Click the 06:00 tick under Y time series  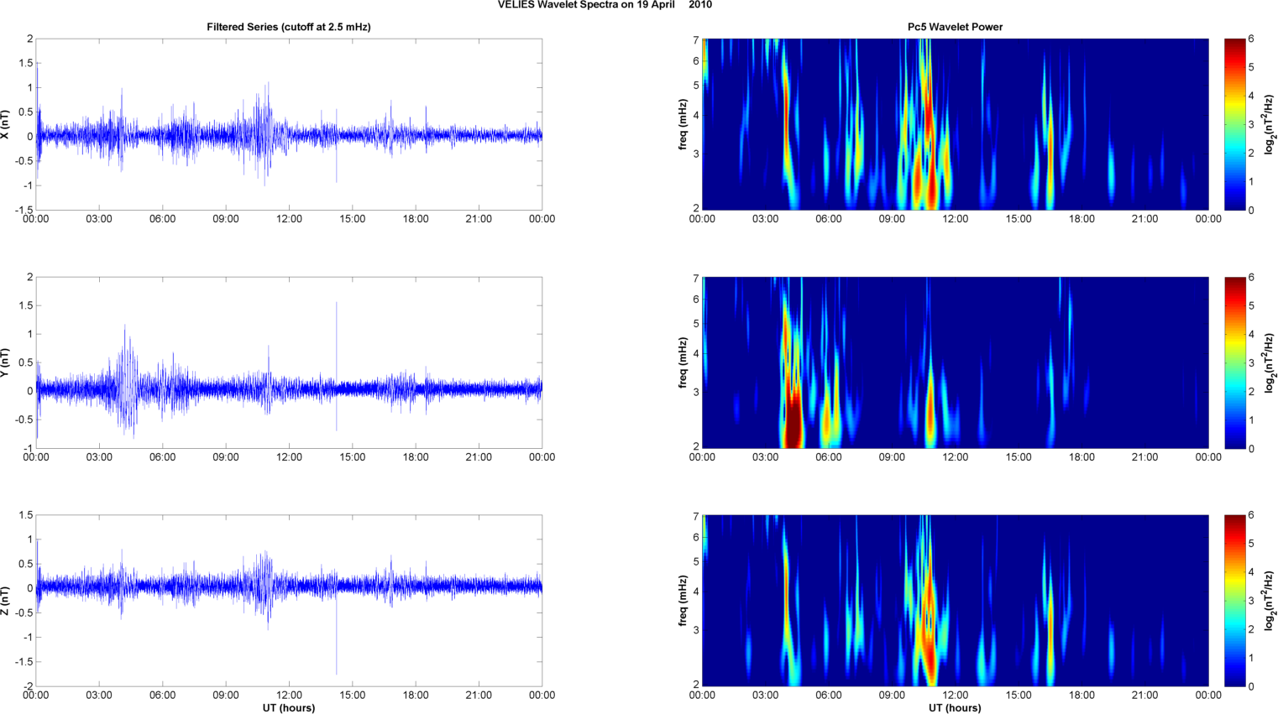coord(162,457)
